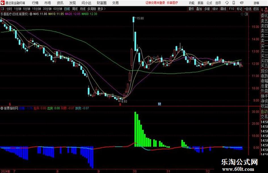Switch to 5分钟 period
Screen dimensions: 268x173
click(x=26, y=9)
